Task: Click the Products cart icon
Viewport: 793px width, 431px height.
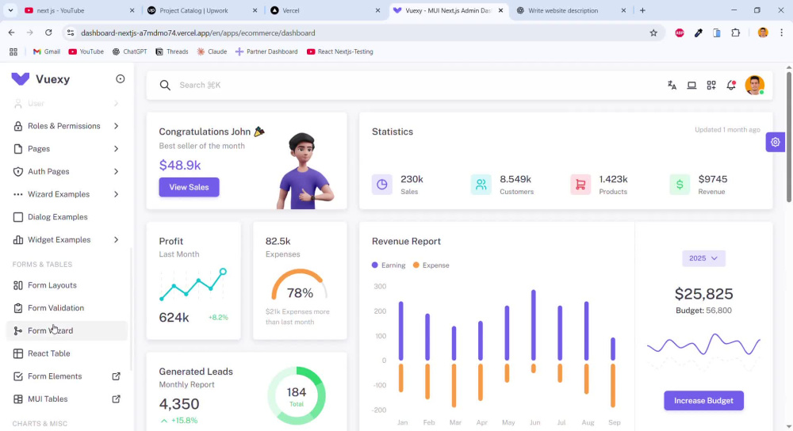Action: (580, 185)
